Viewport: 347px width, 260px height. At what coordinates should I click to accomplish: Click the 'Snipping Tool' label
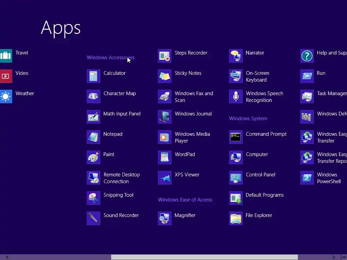[x=118, y=195]
